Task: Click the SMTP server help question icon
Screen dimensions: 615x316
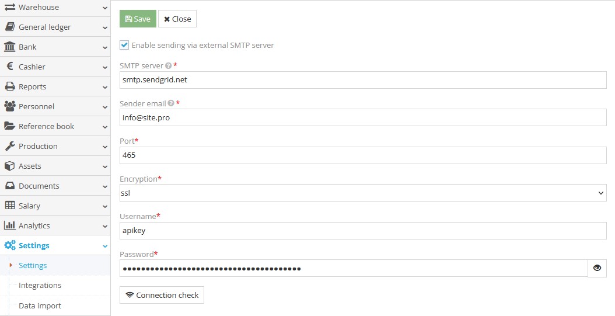Action: pyautogui.click(x=168, y=66)
